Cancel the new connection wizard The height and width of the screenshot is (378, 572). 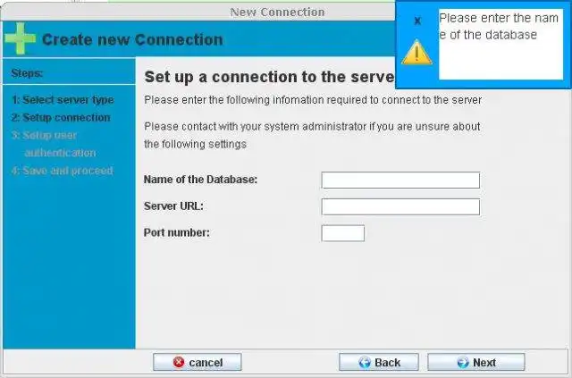click(198, 362)
